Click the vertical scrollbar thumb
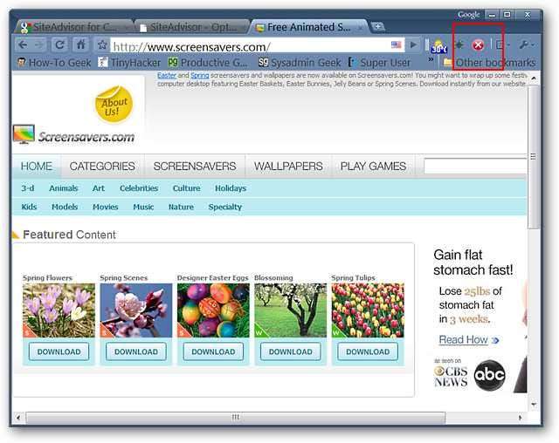 click(x=533, y=157)
